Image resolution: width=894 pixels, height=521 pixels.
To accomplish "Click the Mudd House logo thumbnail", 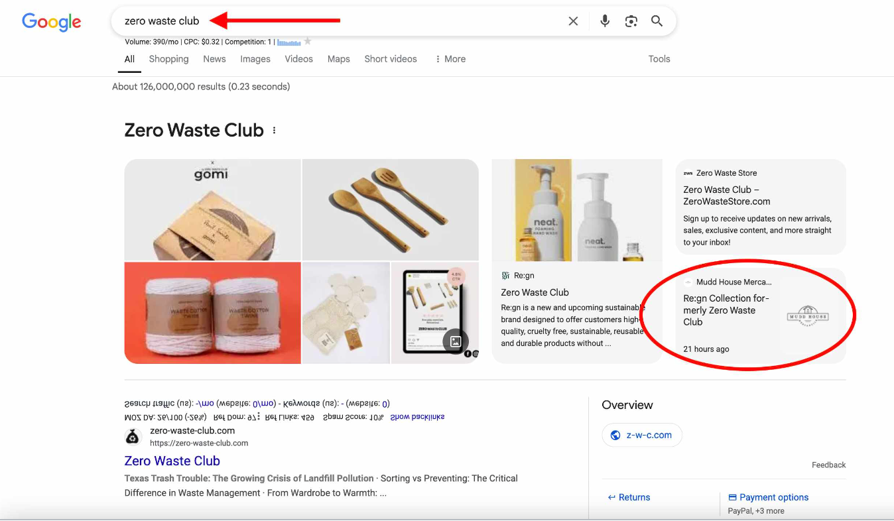I will 807,315.
